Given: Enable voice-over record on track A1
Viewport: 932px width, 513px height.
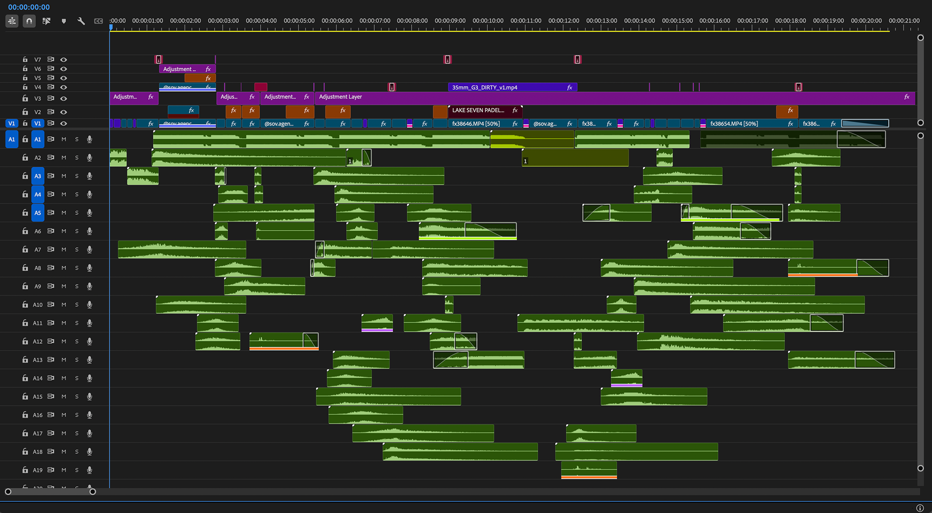Looking at the screenshot, I should [89, 139].
